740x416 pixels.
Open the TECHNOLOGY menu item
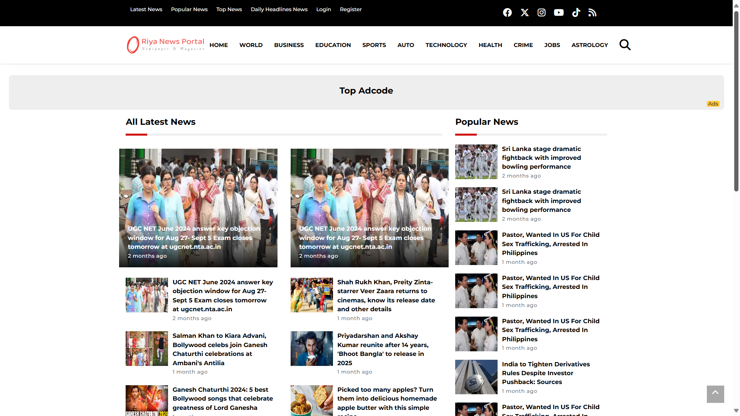[x=446, y=45]
